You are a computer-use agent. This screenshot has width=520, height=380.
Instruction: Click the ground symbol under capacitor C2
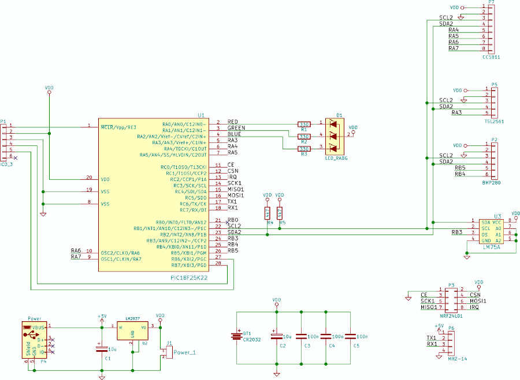coord(277,374)
